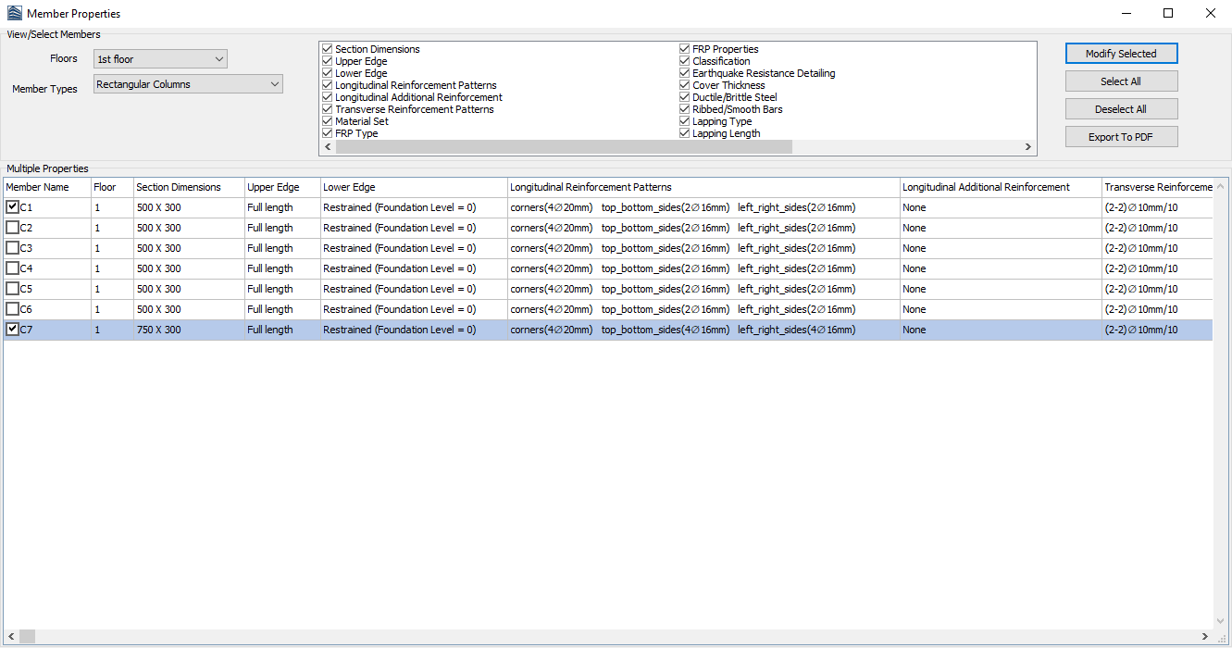Image resolution: width=1232 pixels, height=648 pixels.
Task: Click the Longitudinal Reinforcement Patterns column header
Action: (x=703, y=187)
